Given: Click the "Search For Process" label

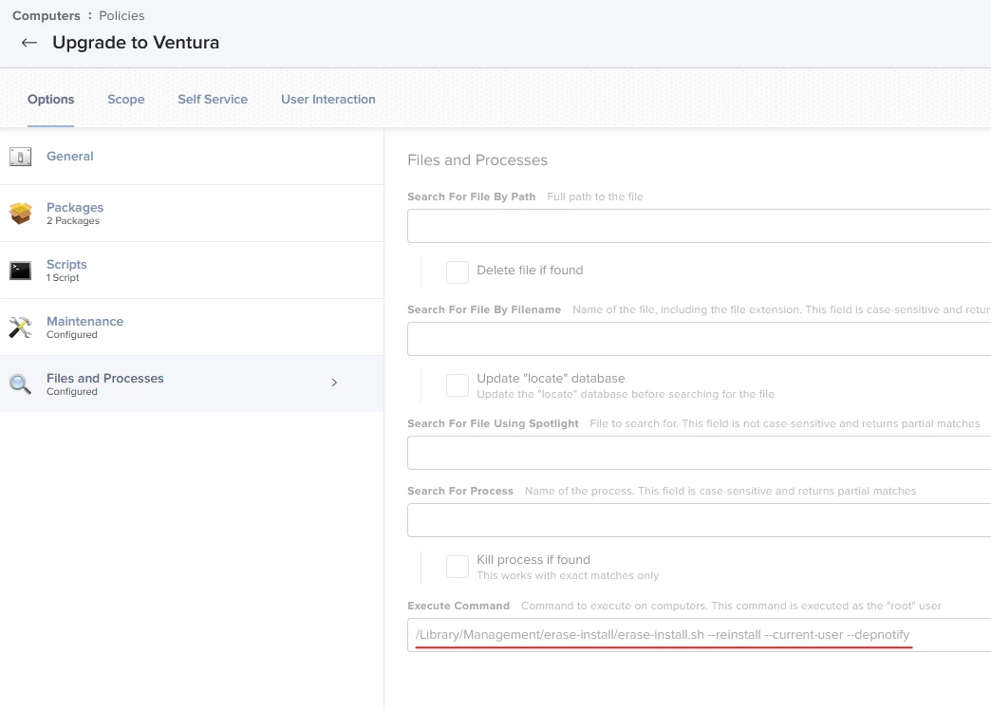Looking at the screenshot, I should (460, 492).
